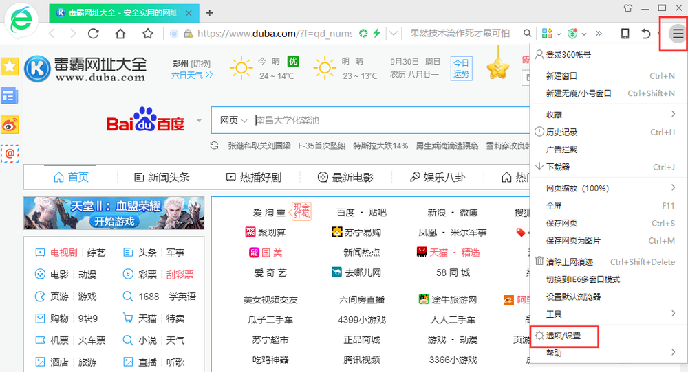Close the Duba tab
This screenshot has height=372, width=688.
[189, 13]
